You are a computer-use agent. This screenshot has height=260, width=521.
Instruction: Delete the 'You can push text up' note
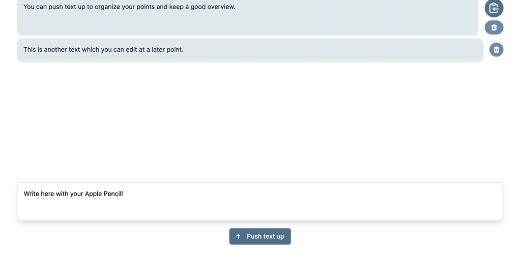coord(494,27)
